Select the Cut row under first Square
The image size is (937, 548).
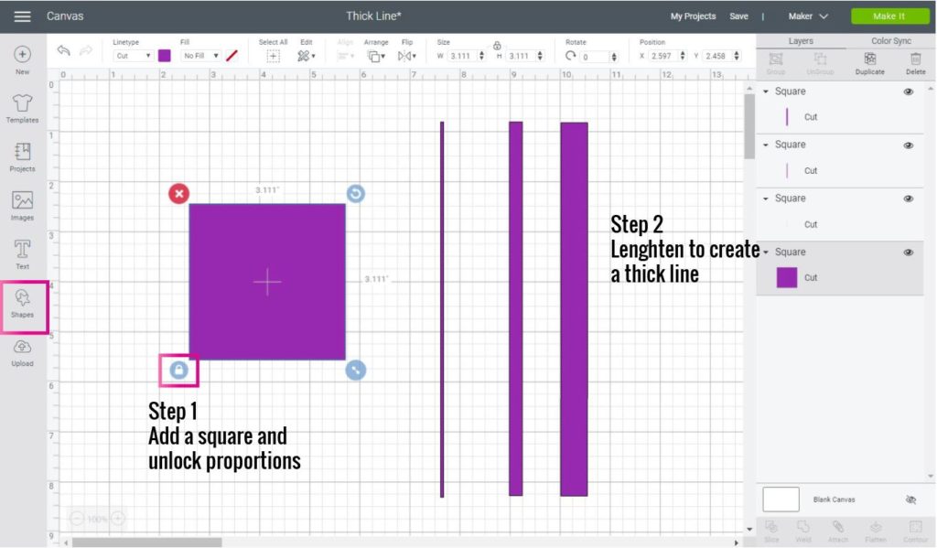(840, 117)
